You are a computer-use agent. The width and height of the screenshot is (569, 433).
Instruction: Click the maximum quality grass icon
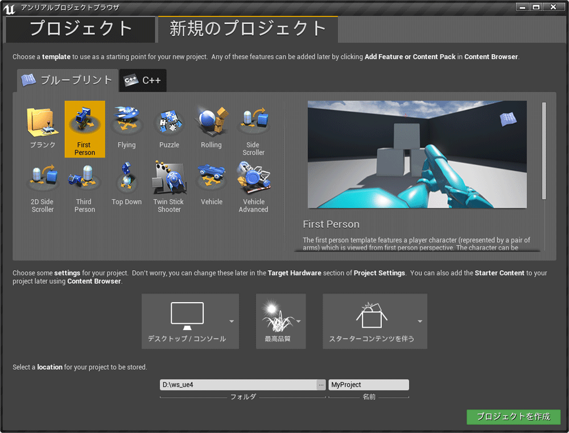(278, 316)
